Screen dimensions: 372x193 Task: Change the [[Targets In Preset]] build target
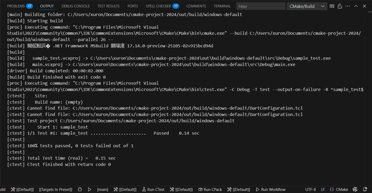click(x=55, y=189)
